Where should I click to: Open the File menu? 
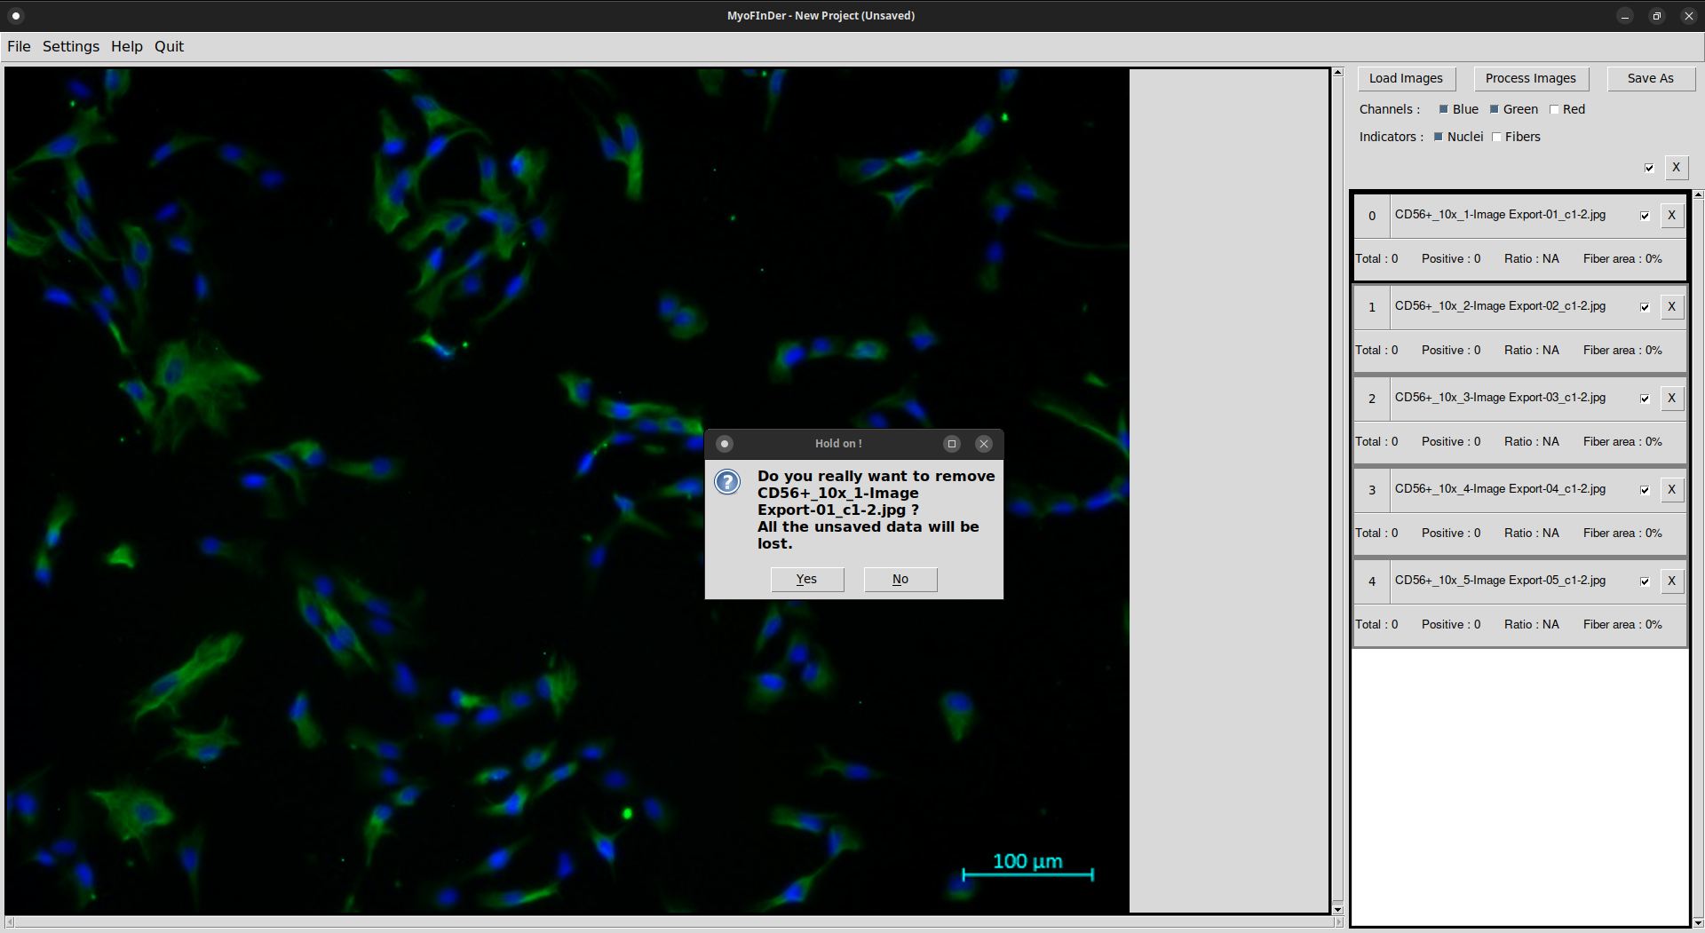(19, 46)
